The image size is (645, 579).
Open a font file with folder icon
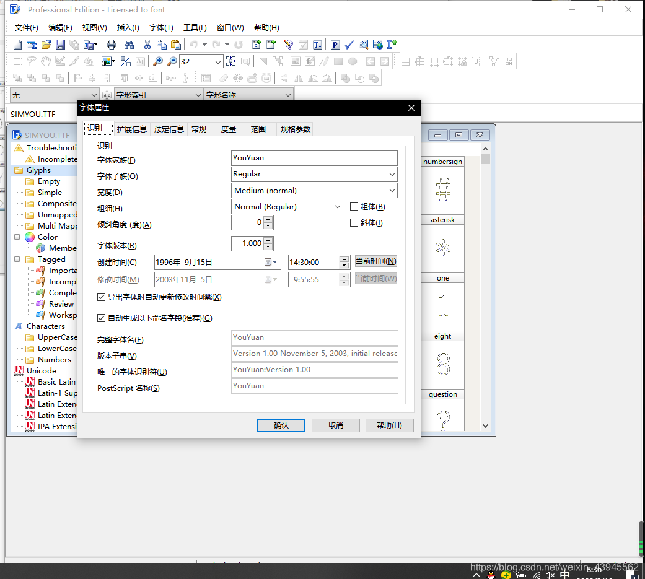coord(46,45)
